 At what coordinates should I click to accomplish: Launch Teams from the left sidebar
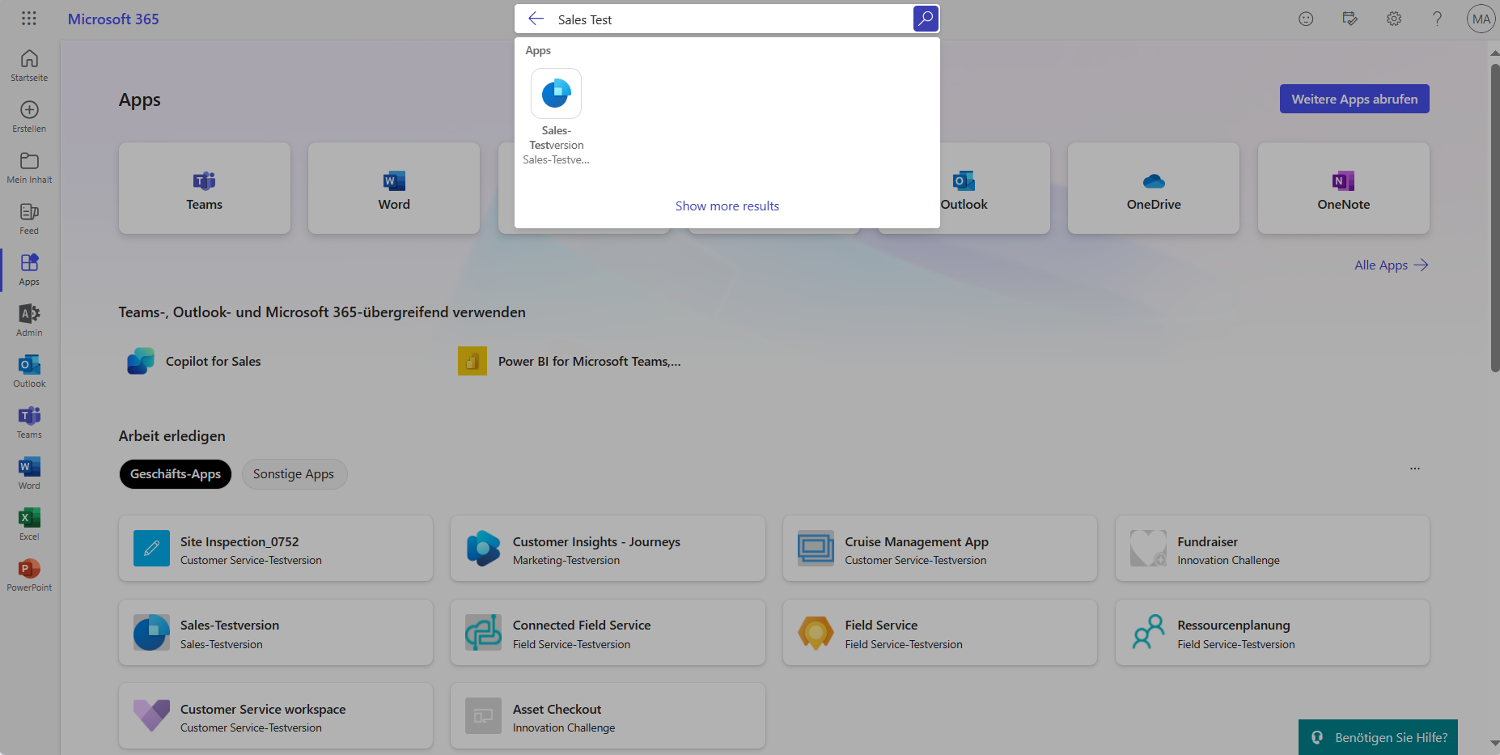(x=29, y=422)
